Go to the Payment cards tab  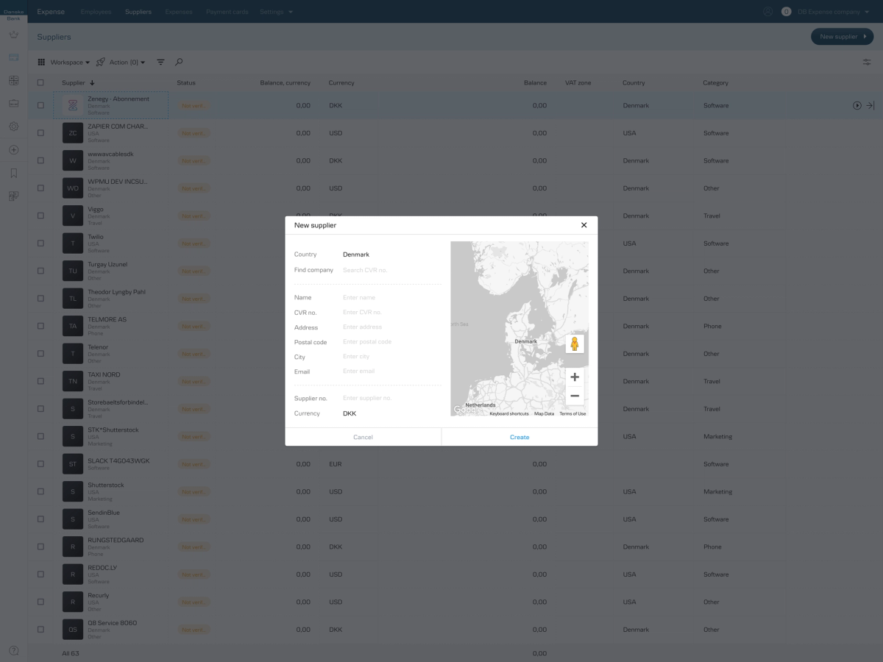(227, 12)
